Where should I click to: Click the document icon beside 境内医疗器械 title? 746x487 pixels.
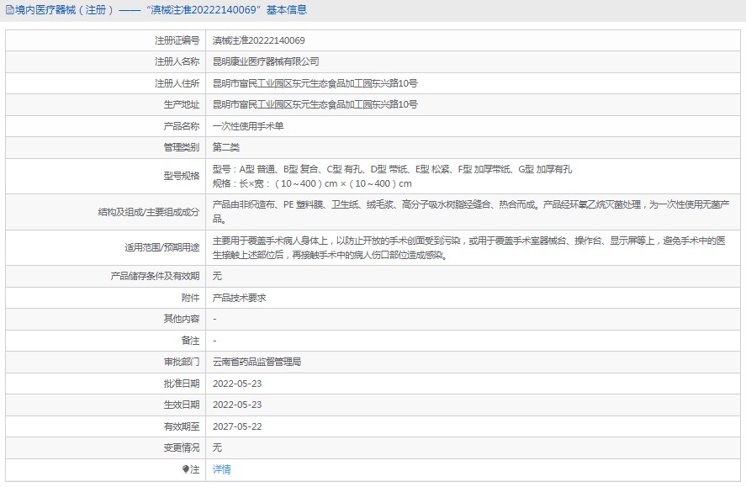pyautogui.click(x=9, y=10)
